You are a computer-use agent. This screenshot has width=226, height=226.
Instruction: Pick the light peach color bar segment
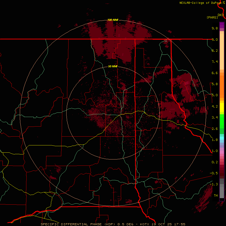pos(222,51)
